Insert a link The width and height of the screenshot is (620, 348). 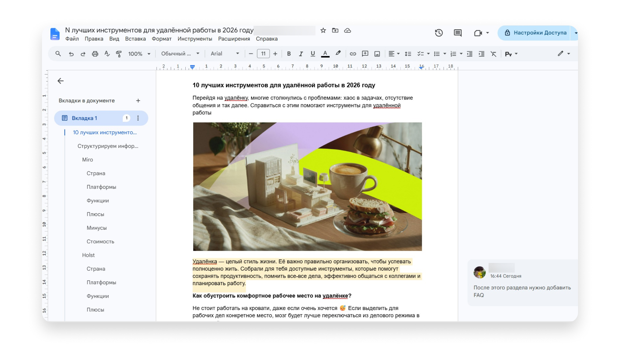pyautogui.click(x=353, y=54)
